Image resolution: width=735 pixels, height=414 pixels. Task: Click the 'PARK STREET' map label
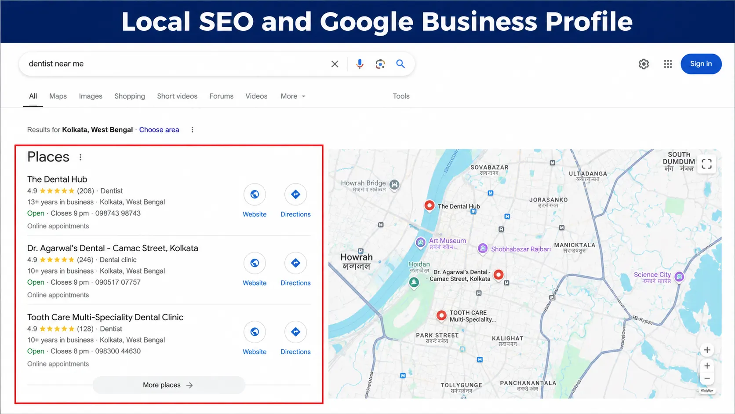[x=437, y=335]
